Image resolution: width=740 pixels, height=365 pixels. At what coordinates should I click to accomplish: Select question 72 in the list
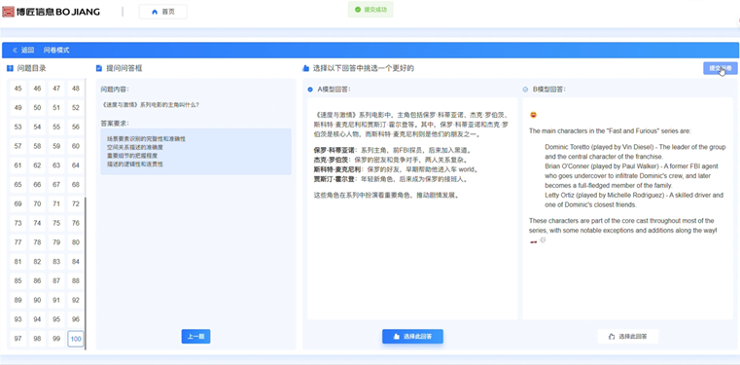click(76, 204)
